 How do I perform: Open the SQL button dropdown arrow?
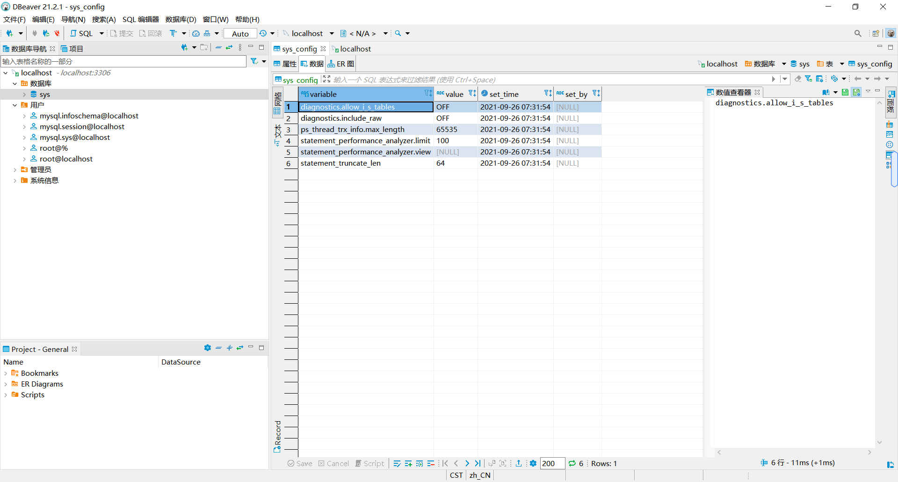[x=101, y=33]
